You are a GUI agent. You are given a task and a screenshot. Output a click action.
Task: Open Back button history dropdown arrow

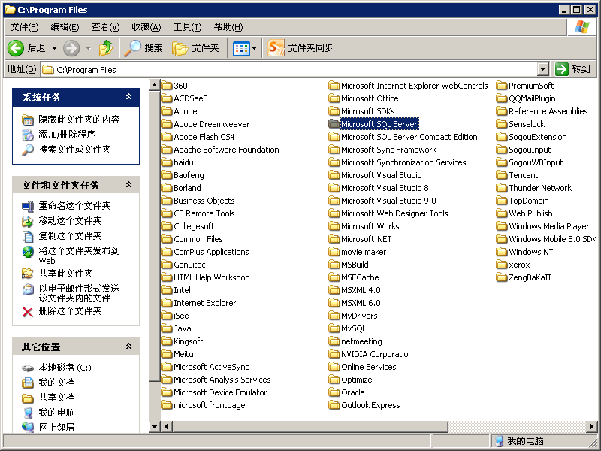(54, 48)
